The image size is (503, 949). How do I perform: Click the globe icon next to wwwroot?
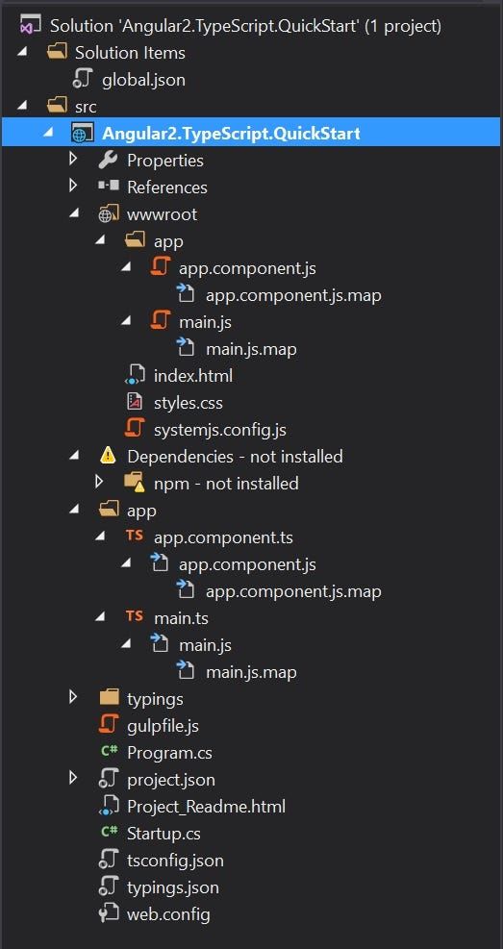109,214
